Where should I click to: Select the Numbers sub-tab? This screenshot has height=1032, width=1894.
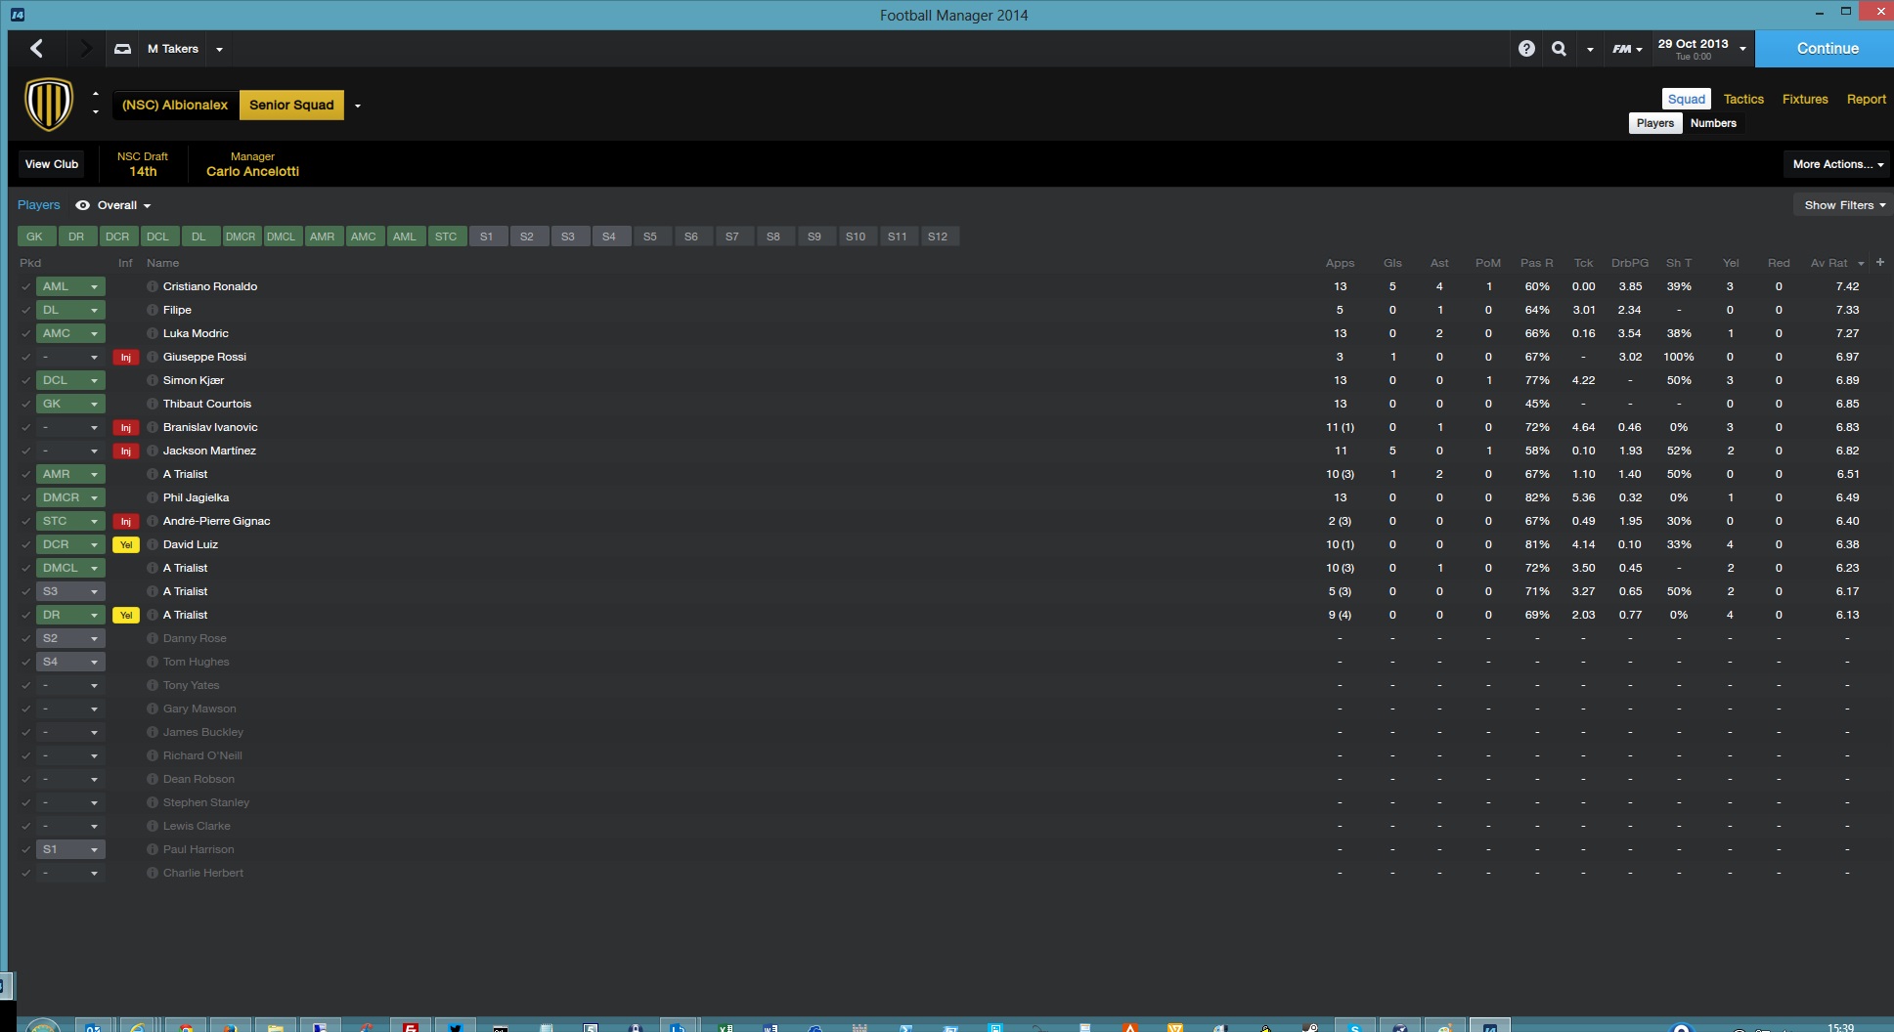(1713, 123)
